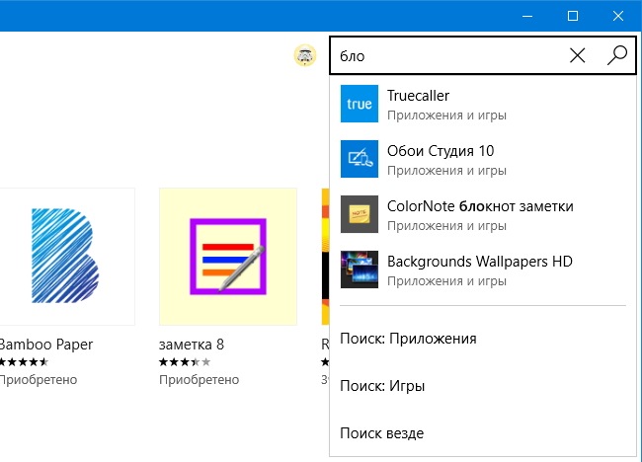
Task: Select the Truecaller app icon
Action: [360, 104]
